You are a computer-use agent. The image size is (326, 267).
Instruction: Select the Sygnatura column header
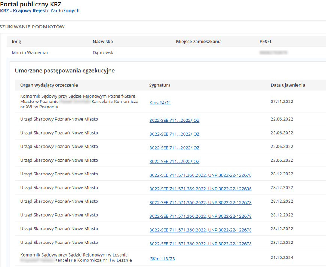(160, 85)
